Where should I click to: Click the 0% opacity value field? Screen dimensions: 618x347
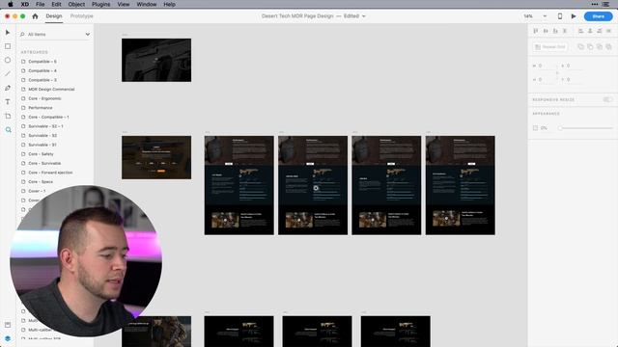tap(544, 128)
